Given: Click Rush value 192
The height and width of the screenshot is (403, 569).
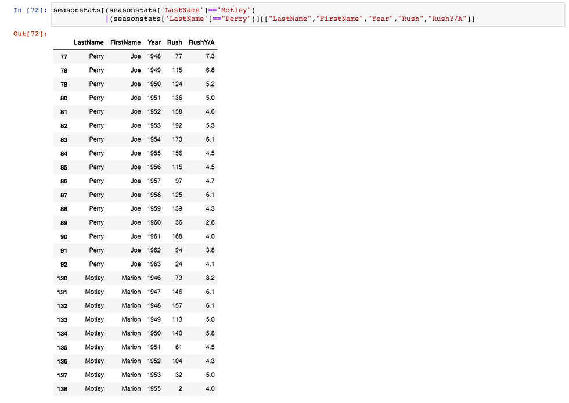Looking at the screenshot, I should [x=177, y=125].
